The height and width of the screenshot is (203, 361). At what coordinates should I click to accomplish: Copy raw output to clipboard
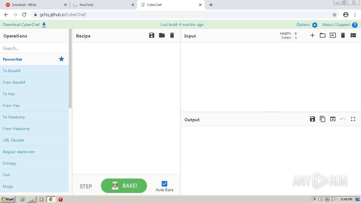[323, 119]
